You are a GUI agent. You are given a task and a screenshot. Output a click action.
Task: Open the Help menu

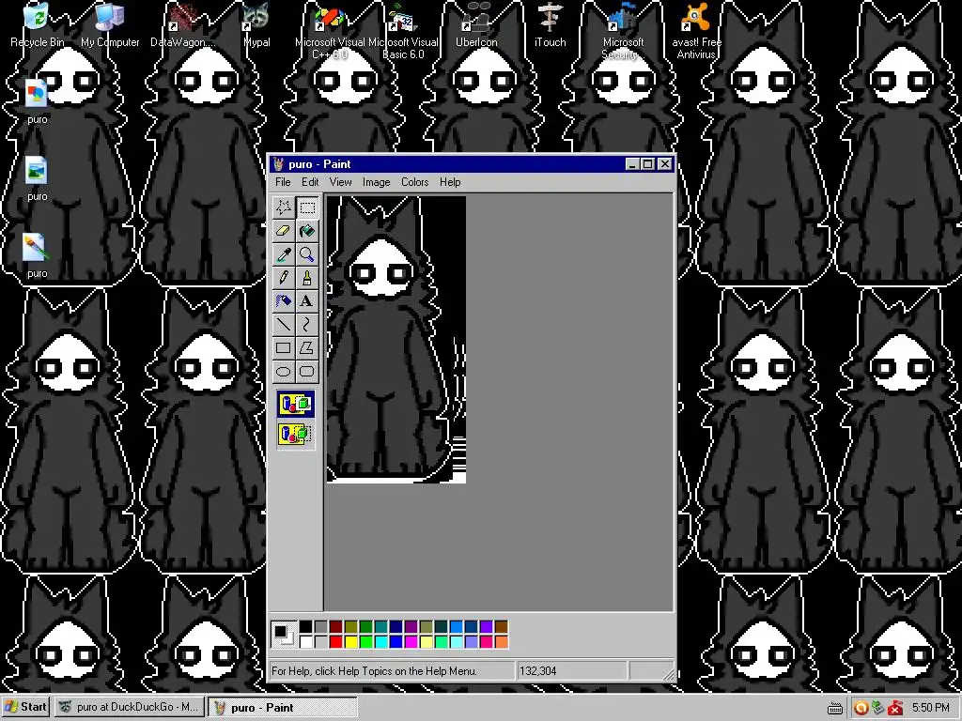tap(450, 182)
